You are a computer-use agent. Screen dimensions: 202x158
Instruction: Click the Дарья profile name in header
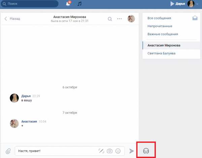click(180, 4)
